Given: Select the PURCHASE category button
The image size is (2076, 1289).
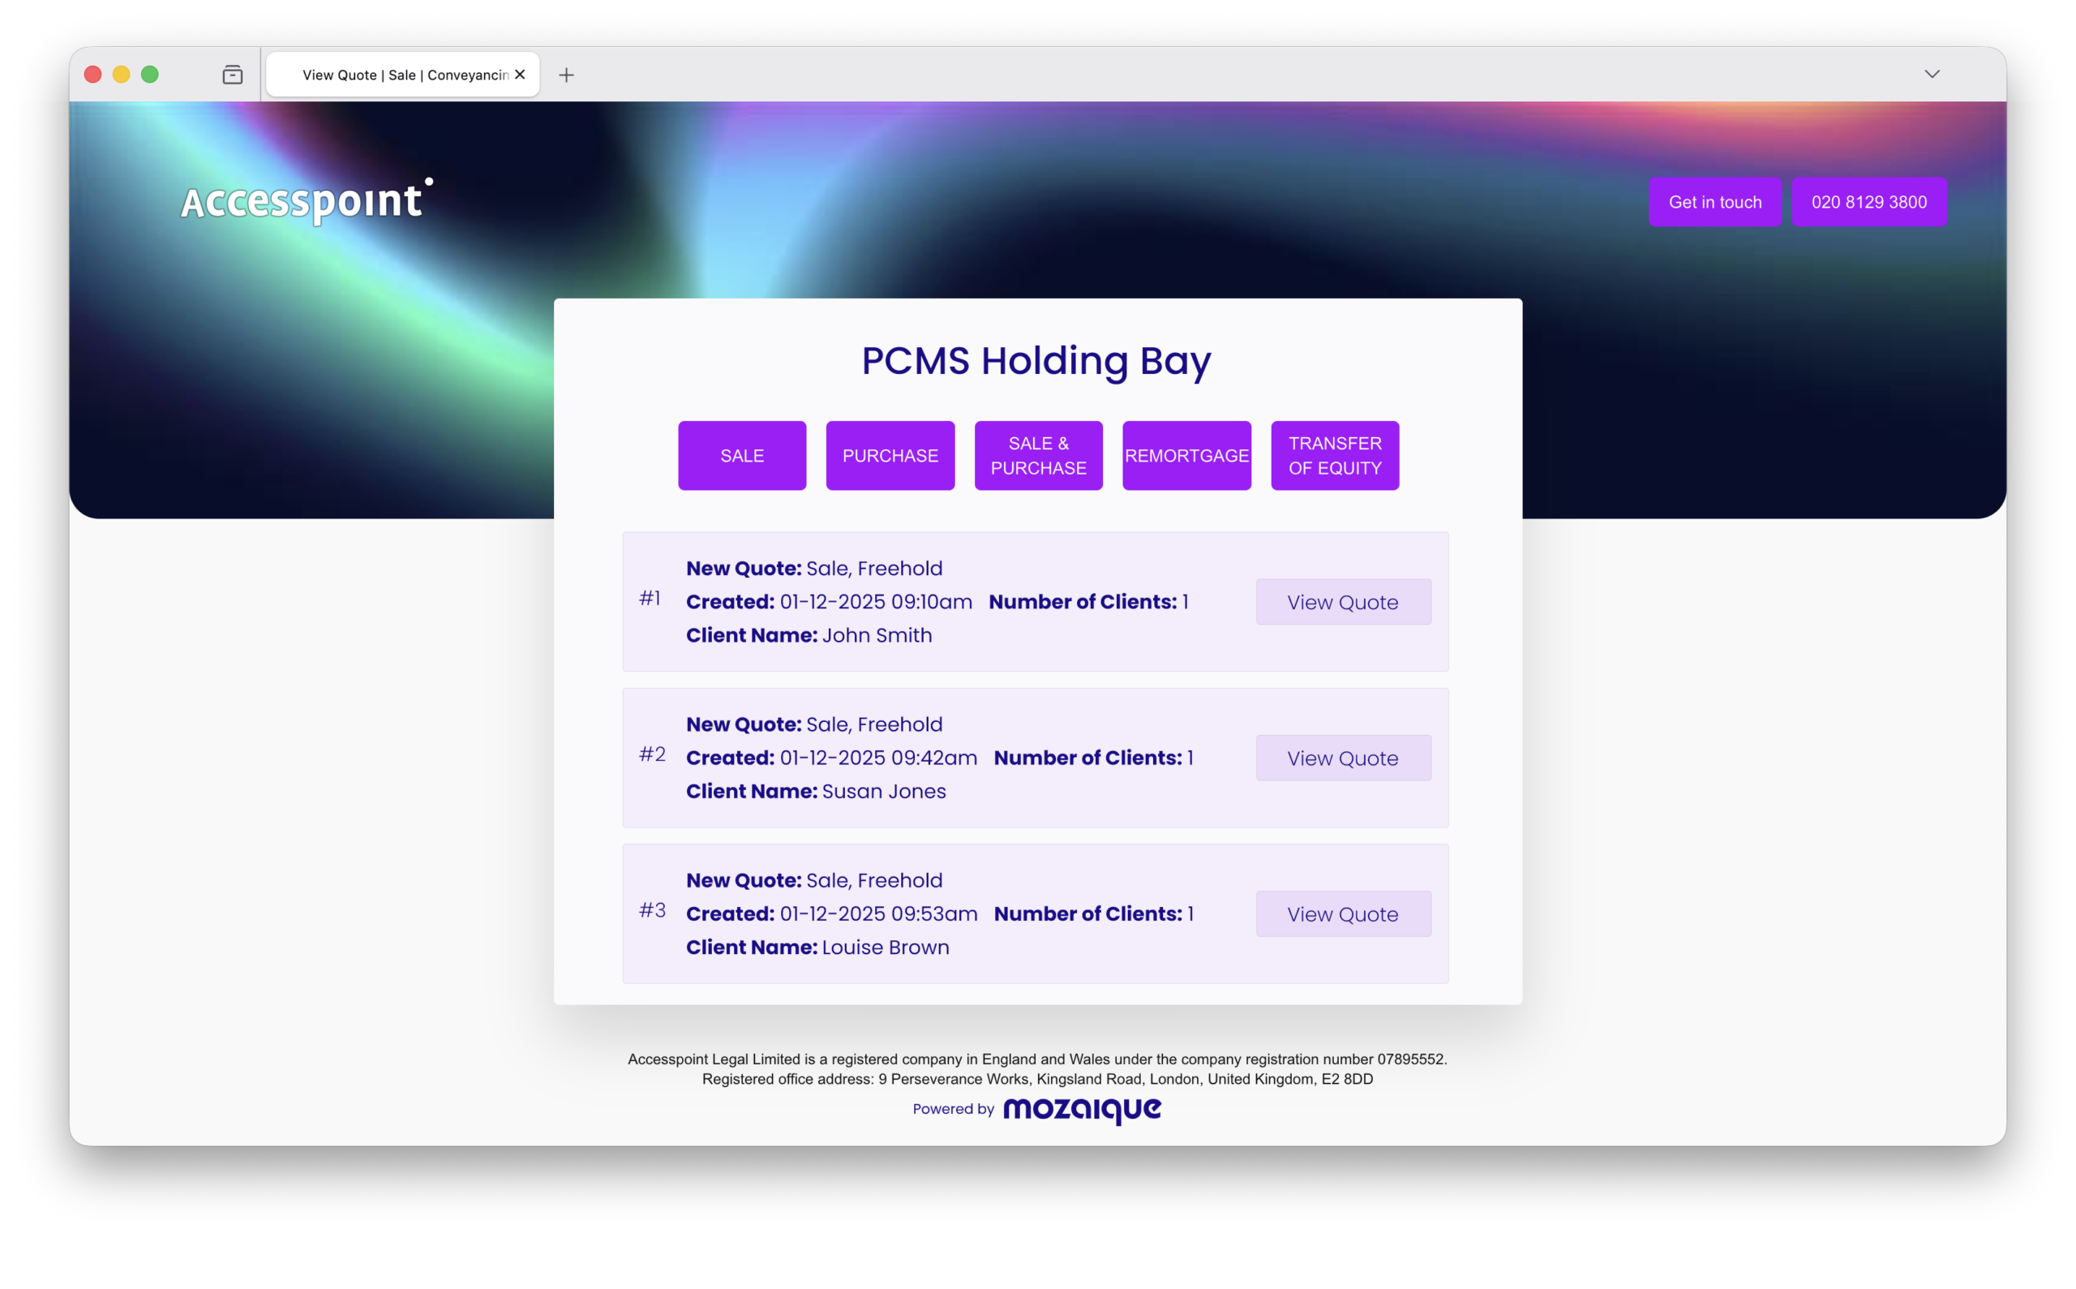Looking at the screenshot, I should 890,455.
